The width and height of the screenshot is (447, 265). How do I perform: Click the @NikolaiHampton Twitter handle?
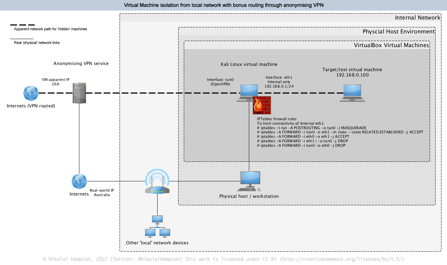(158, 259)
